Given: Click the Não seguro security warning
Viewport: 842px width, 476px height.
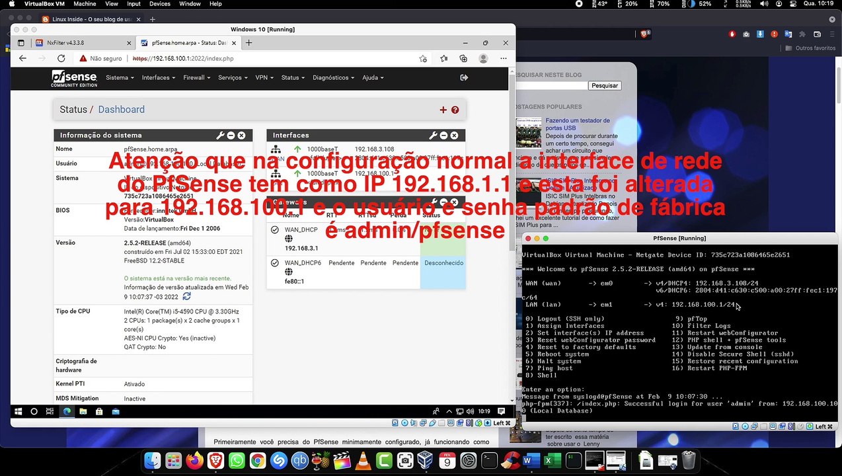Looking at the screenshot, I should click(x=100, y=59).
